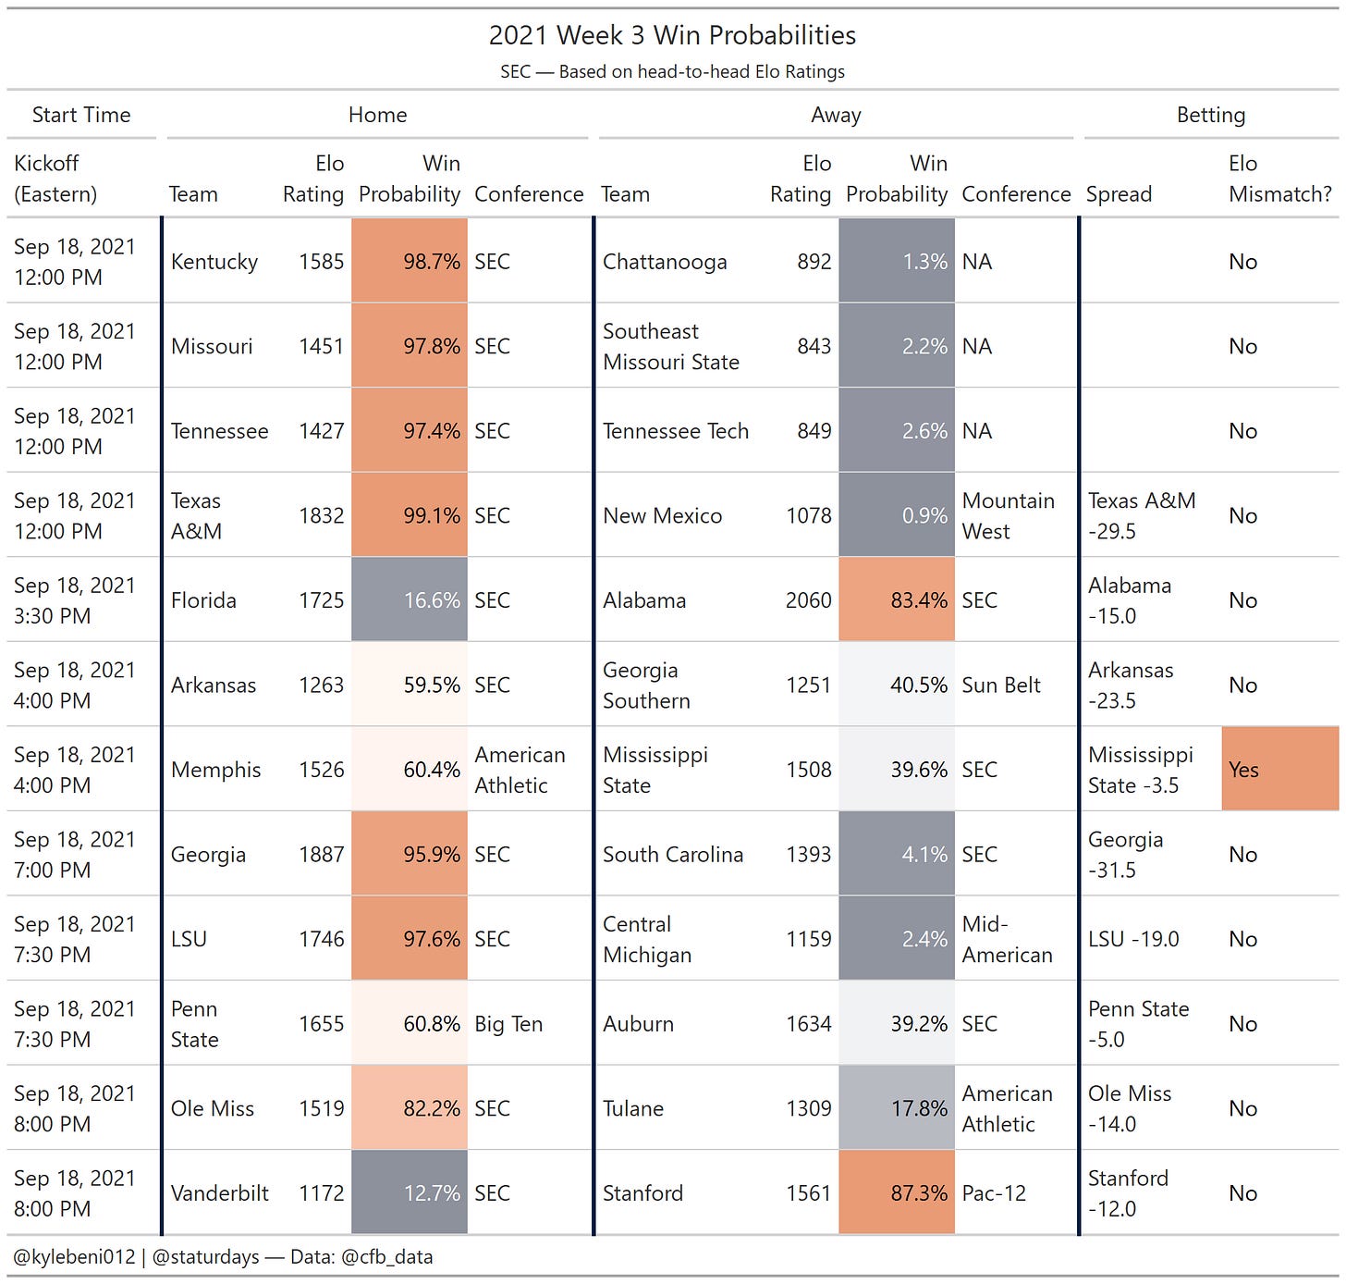This screenshot has height=1284, width=1346.
Task: Click Tulane's 17.8% win probability cell
Action: [x=897, y=1108]
